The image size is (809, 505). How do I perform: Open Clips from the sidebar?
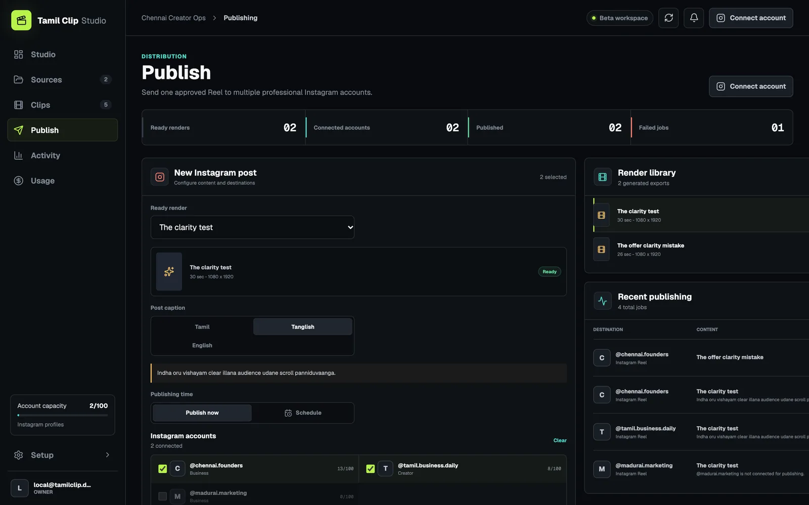(x=63, y=105)
